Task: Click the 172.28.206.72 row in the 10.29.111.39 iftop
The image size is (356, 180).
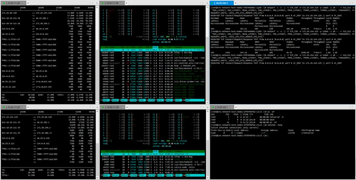Action: coord(48,133)
